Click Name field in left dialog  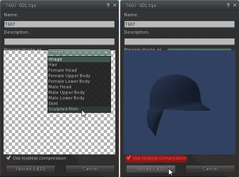pos(60,24)
